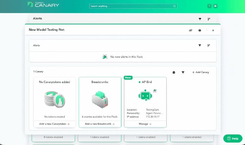Viewport: 245px width, 145px height.
Task: Click the '1 Canary' label
Action: coord(38,72)
